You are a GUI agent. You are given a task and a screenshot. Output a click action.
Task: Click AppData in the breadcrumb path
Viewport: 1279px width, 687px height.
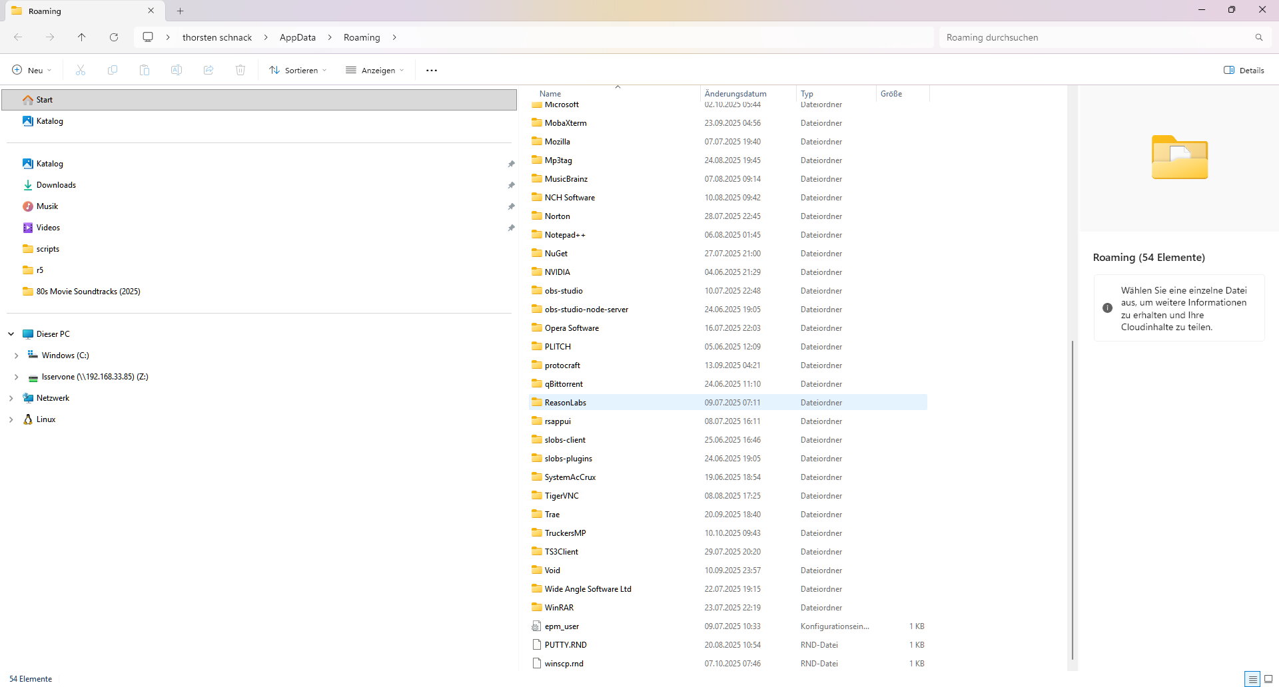297,37
